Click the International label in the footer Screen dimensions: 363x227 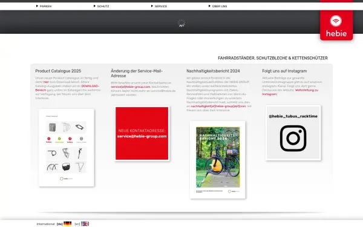pos(45,224)
